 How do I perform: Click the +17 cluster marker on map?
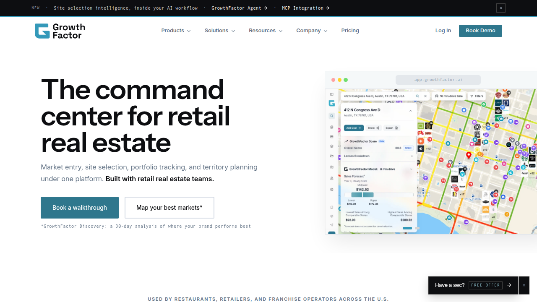coord(462,194)
